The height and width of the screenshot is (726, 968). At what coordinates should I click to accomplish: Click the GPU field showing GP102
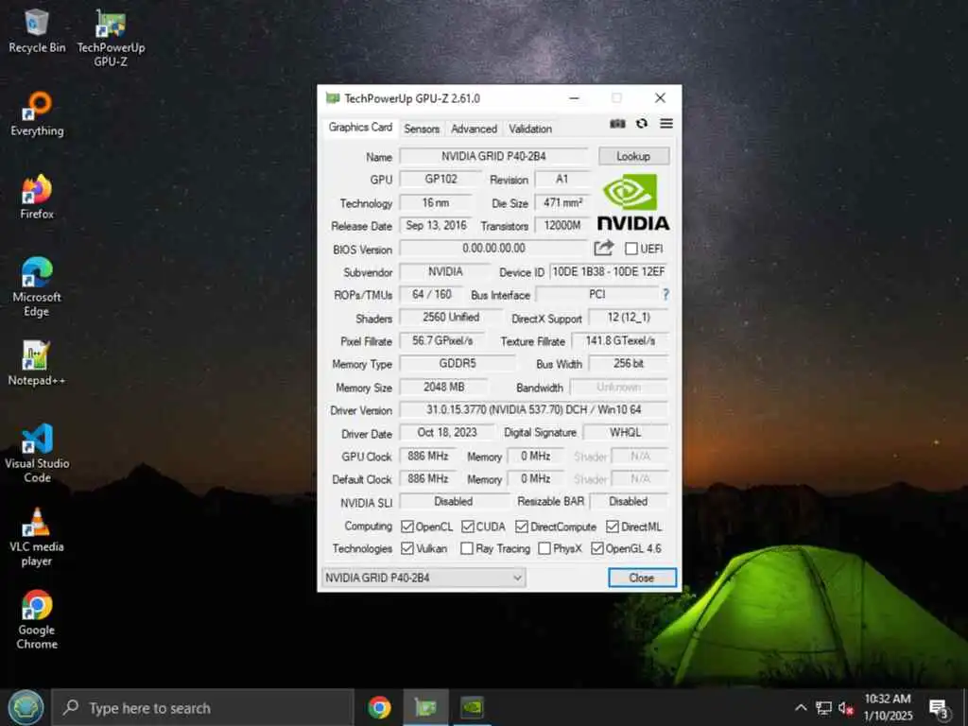(x=441, y=179)
